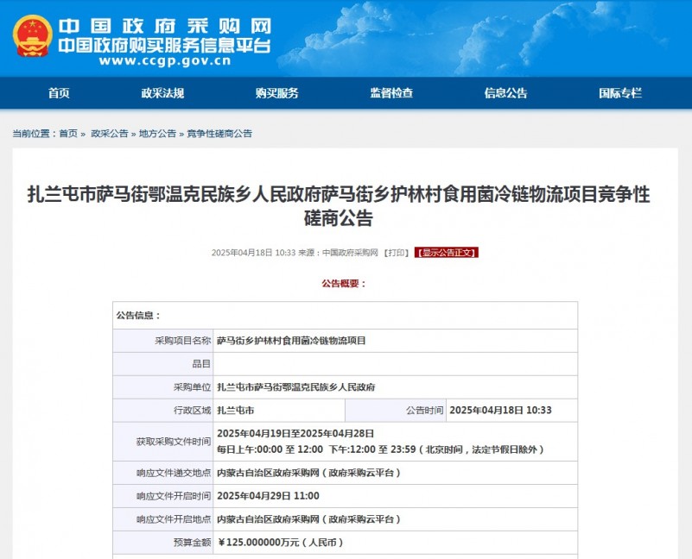Select the announcement title heading text
Image resolution: width=692 pixels, height=559 pixels.
tap(339, 206)
